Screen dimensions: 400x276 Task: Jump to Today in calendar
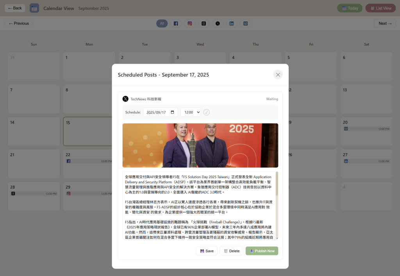[350, 8]
